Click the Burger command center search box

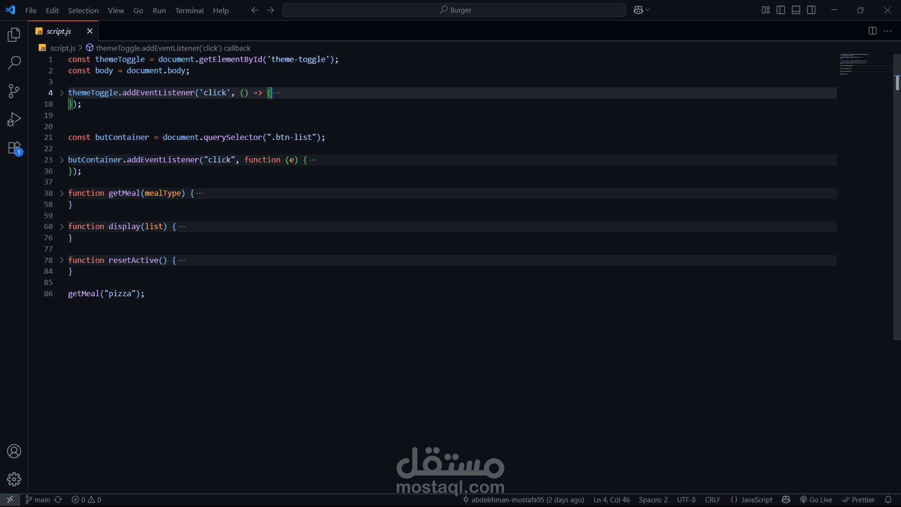pyautogui.click(x=454, y=10)
